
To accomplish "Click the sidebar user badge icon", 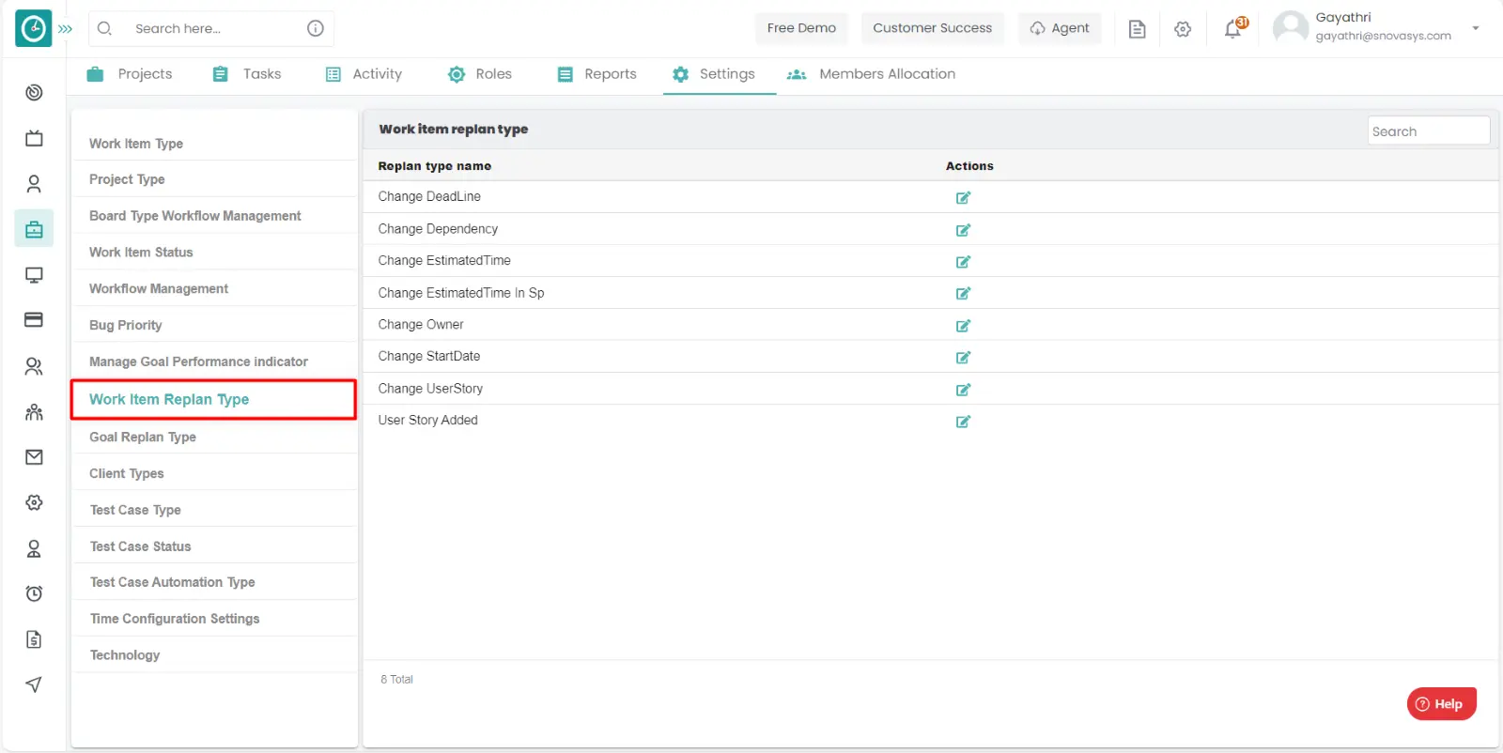I will (34, 548).
